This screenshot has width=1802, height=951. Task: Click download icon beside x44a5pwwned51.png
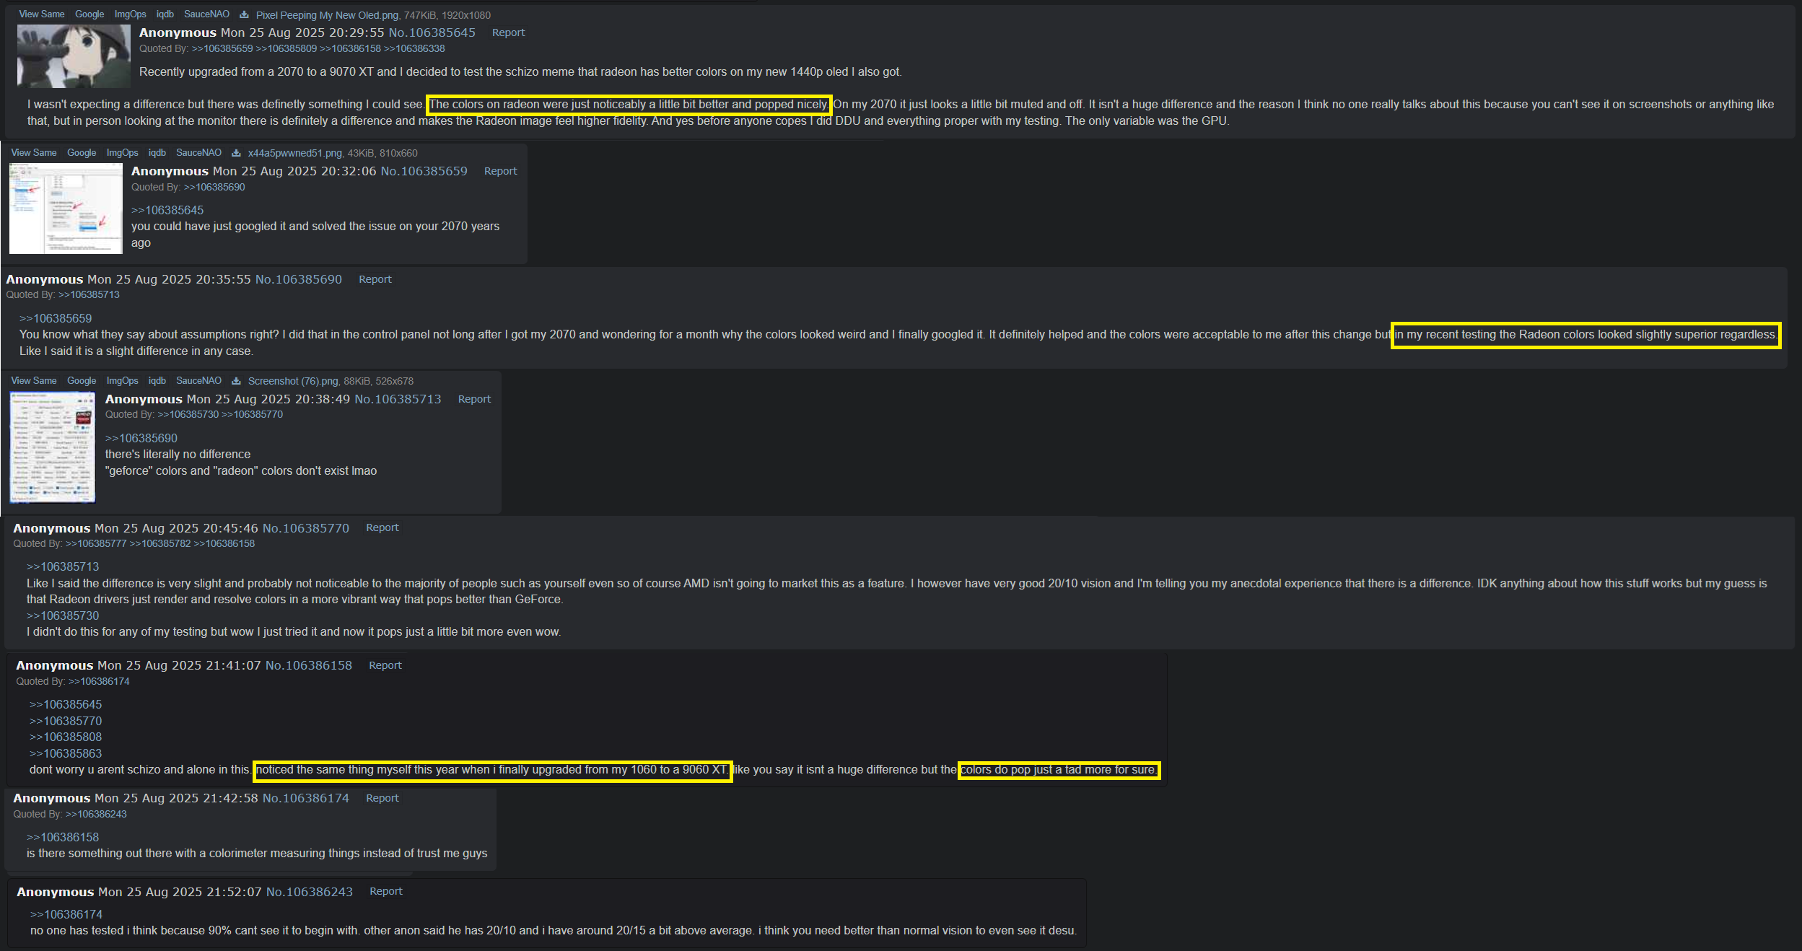[x=236, y=153]
